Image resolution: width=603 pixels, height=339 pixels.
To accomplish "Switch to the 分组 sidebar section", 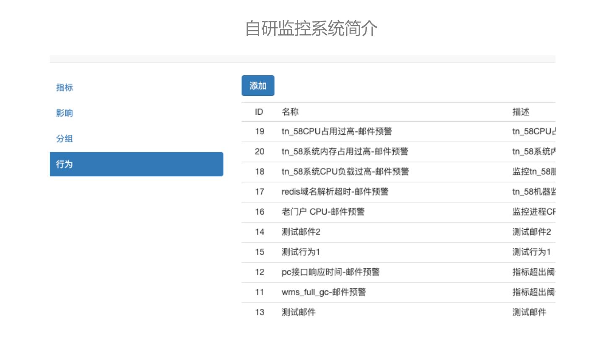I will click(x=64, y=139).
